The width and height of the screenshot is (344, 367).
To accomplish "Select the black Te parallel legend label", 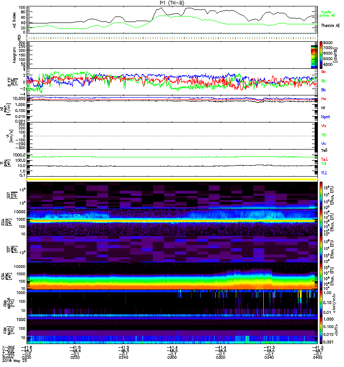I will point(324,150).
